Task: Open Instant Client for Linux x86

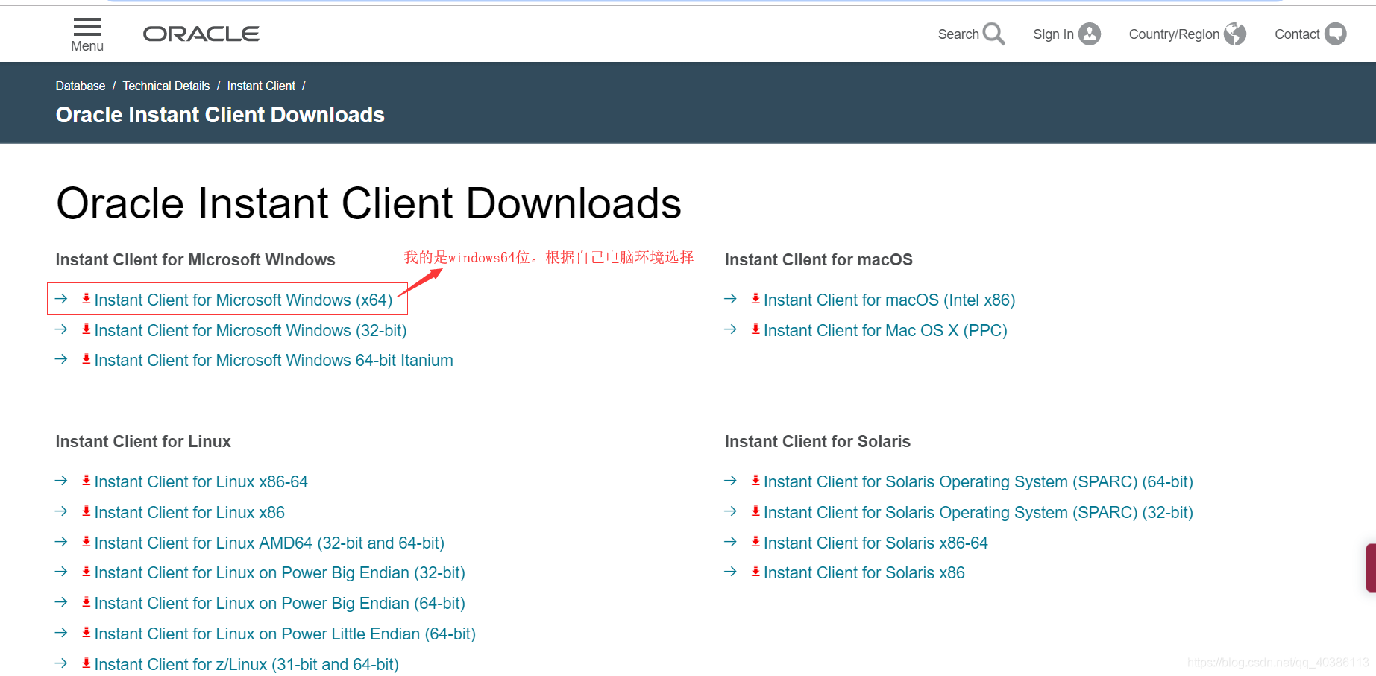Action: coord(189,512)
